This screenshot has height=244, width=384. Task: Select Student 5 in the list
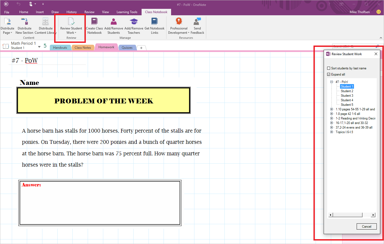tap(347, 105)
